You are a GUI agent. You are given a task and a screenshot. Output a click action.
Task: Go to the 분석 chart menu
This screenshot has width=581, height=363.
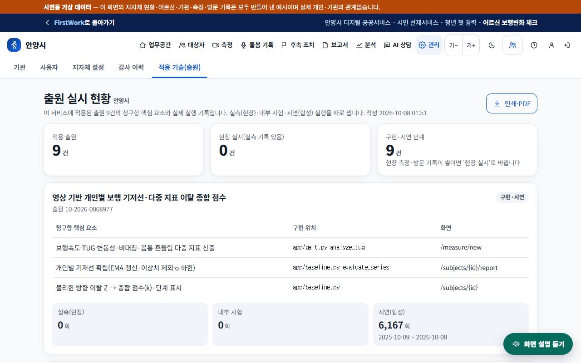point(366,45)
